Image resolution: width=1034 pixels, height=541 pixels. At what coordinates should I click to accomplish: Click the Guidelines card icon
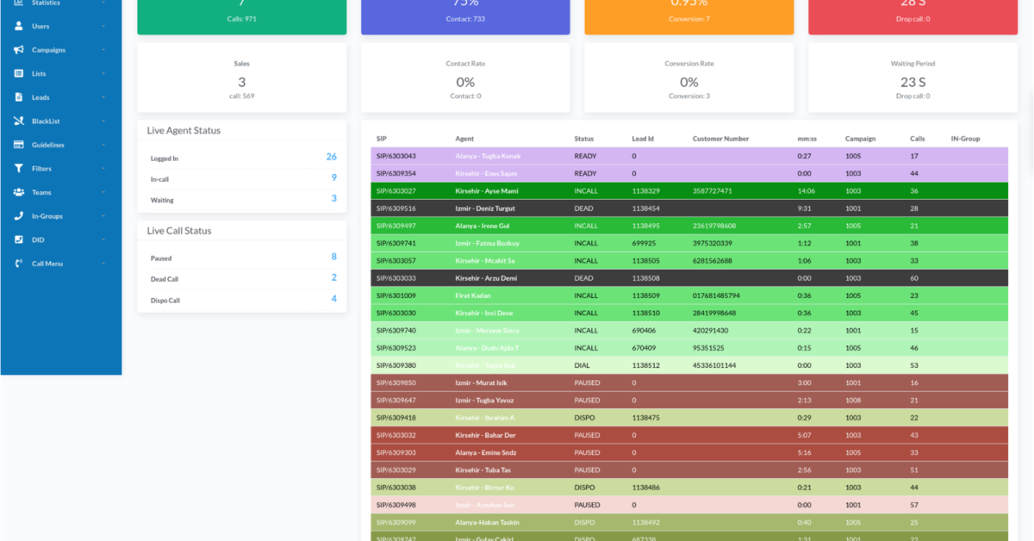point(19,145)
